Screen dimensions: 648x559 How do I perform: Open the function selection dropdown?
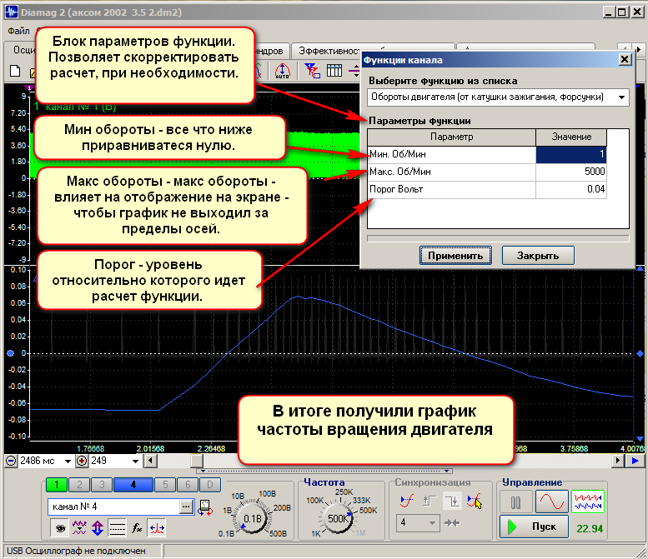[621, 97]
